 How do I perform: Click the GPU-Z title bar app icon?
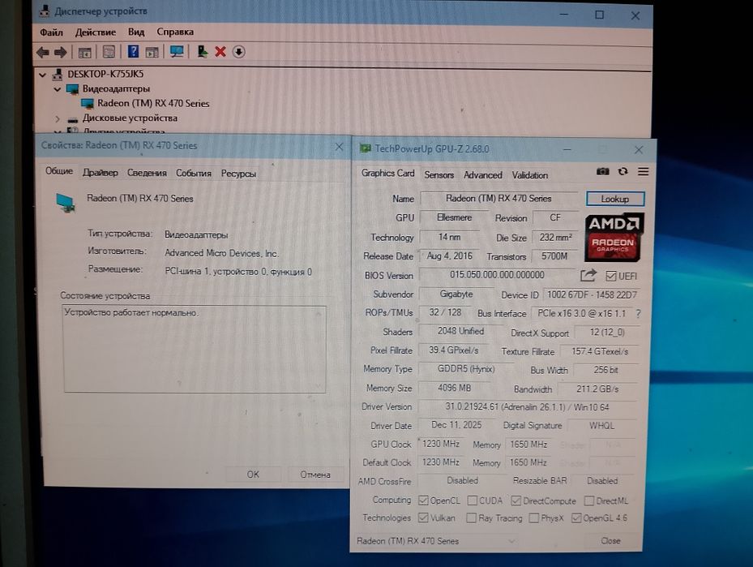365,148
